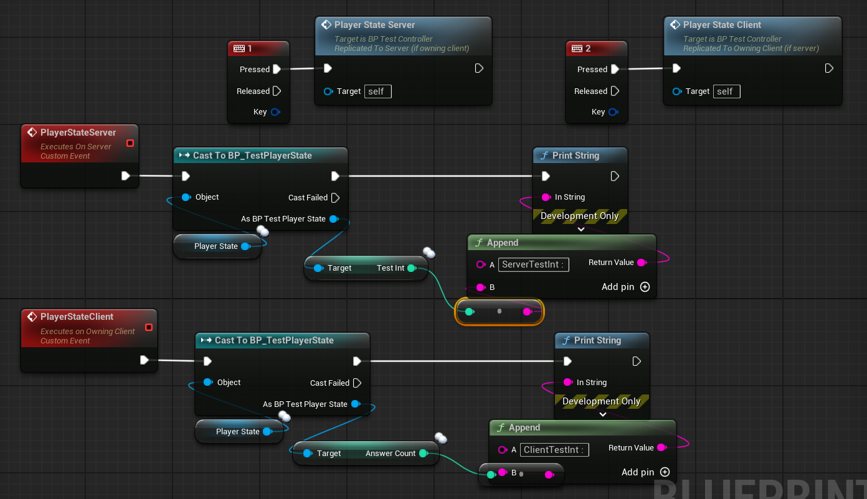Image resolution: width=867 pixels, height=499 pixels.
Task: Click the Released exec pin on key 1 node
Action: tap(277, 91)
